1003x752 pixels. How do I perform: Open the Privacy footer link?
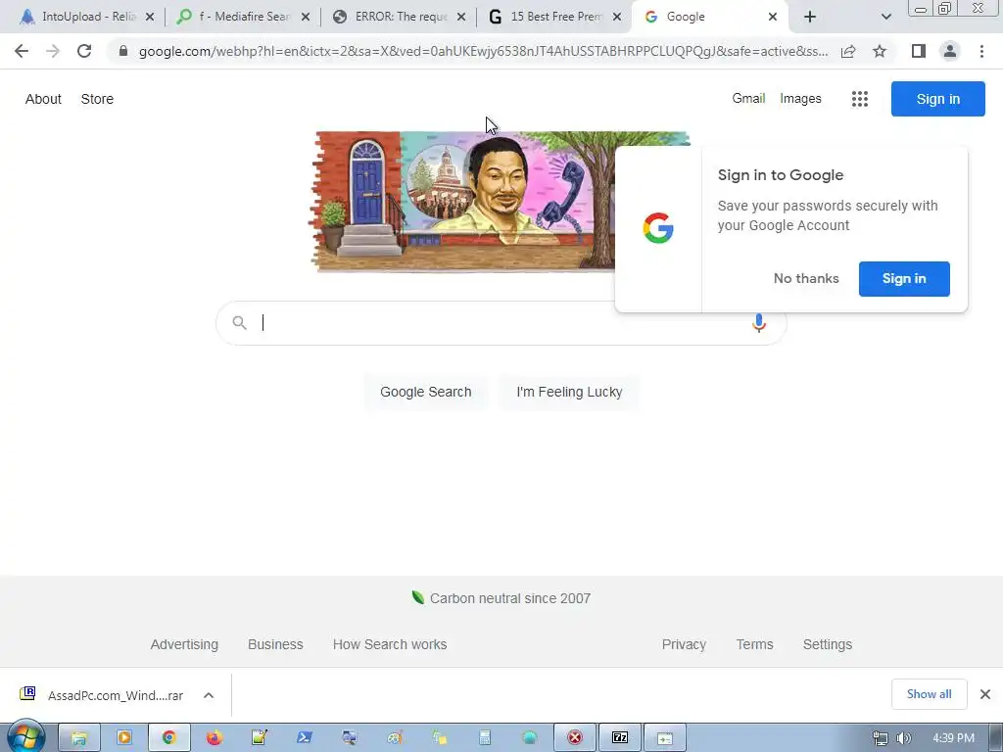tap(684, 644)
